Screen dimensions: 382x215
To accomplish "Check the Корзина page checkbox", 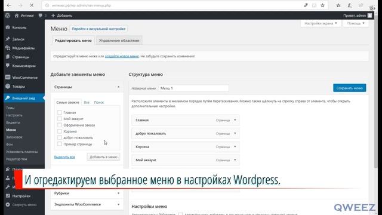I will [x=60, y=131].
